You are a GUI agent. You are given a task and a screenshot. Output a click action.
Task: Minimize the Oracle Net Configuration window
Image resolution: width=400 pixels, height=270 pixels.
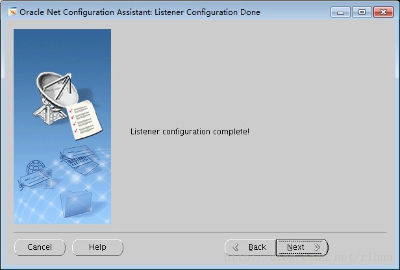click(340, 12)
